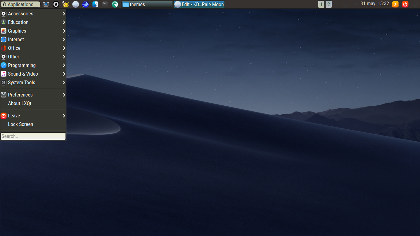This screenshot has width=420, height=236.
Task: Launch the green circular quick-launch icon
Action: (115, 4)
